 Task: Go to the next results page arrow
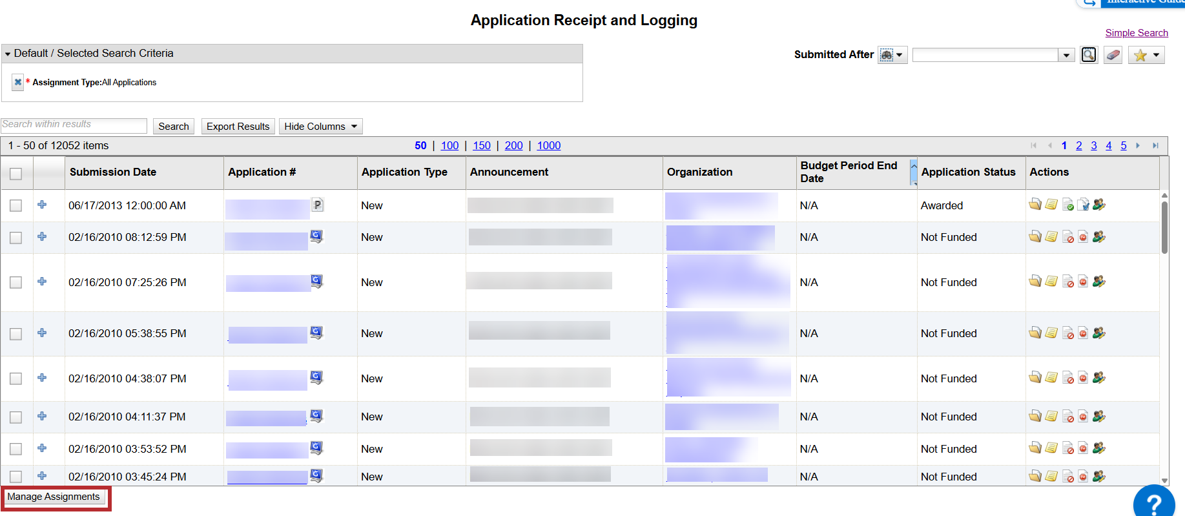click(1138, 146)
